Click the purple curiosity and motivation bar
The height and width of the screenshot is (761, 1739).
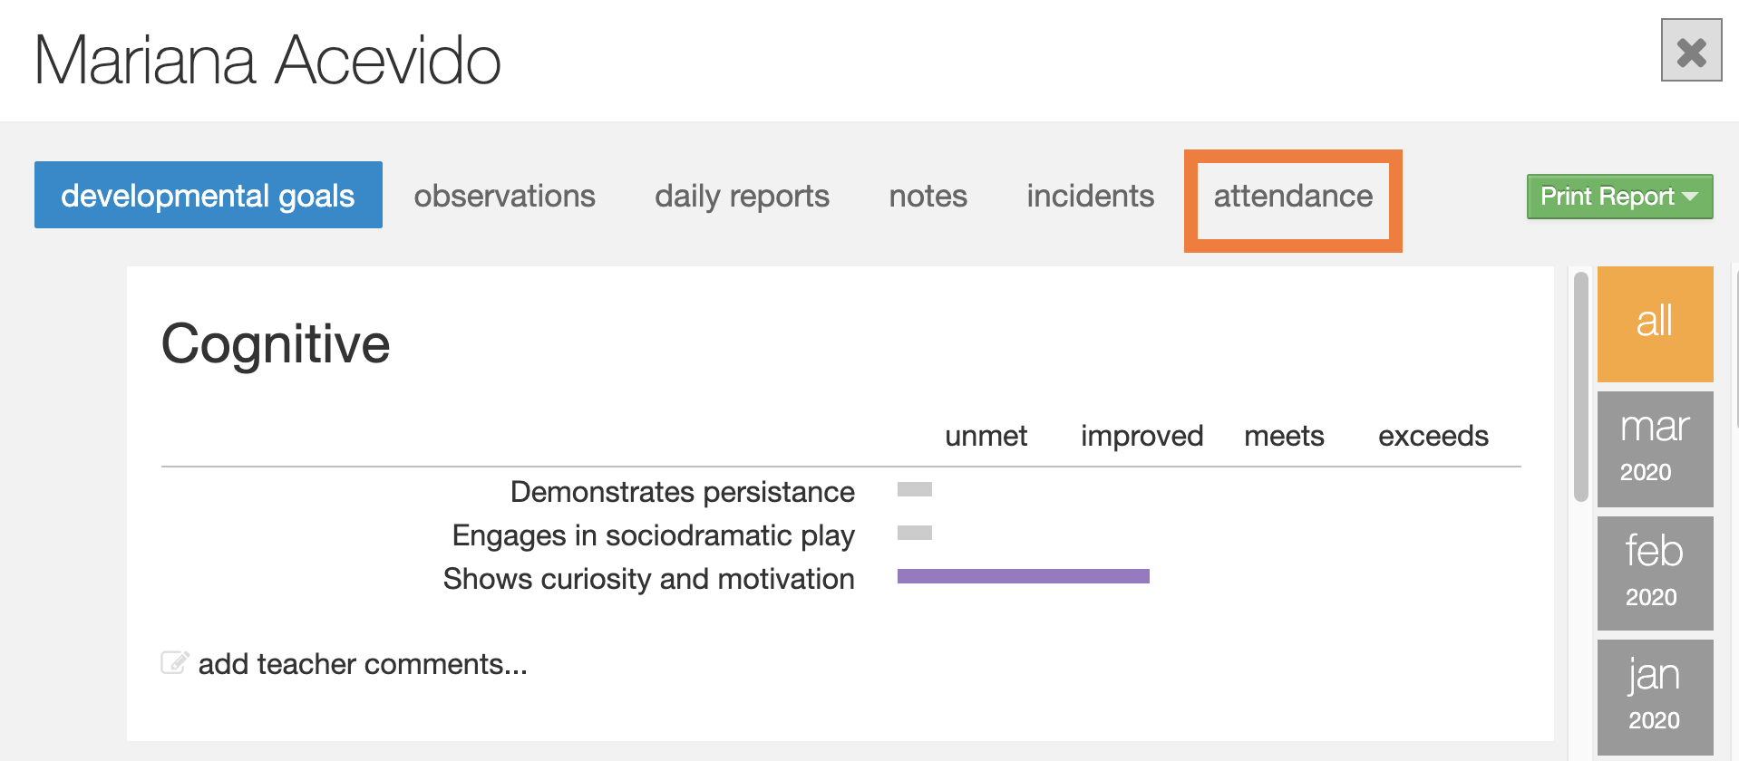tap(1023, 576)
